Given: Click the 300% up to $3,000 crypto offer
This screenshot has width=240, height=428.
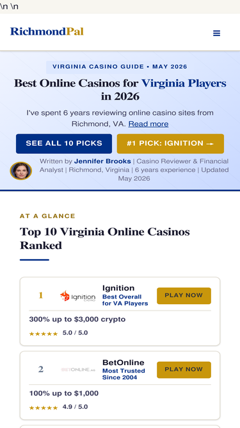Looking at the screenshot, I should pyautogui.click(x=77, y=319).
